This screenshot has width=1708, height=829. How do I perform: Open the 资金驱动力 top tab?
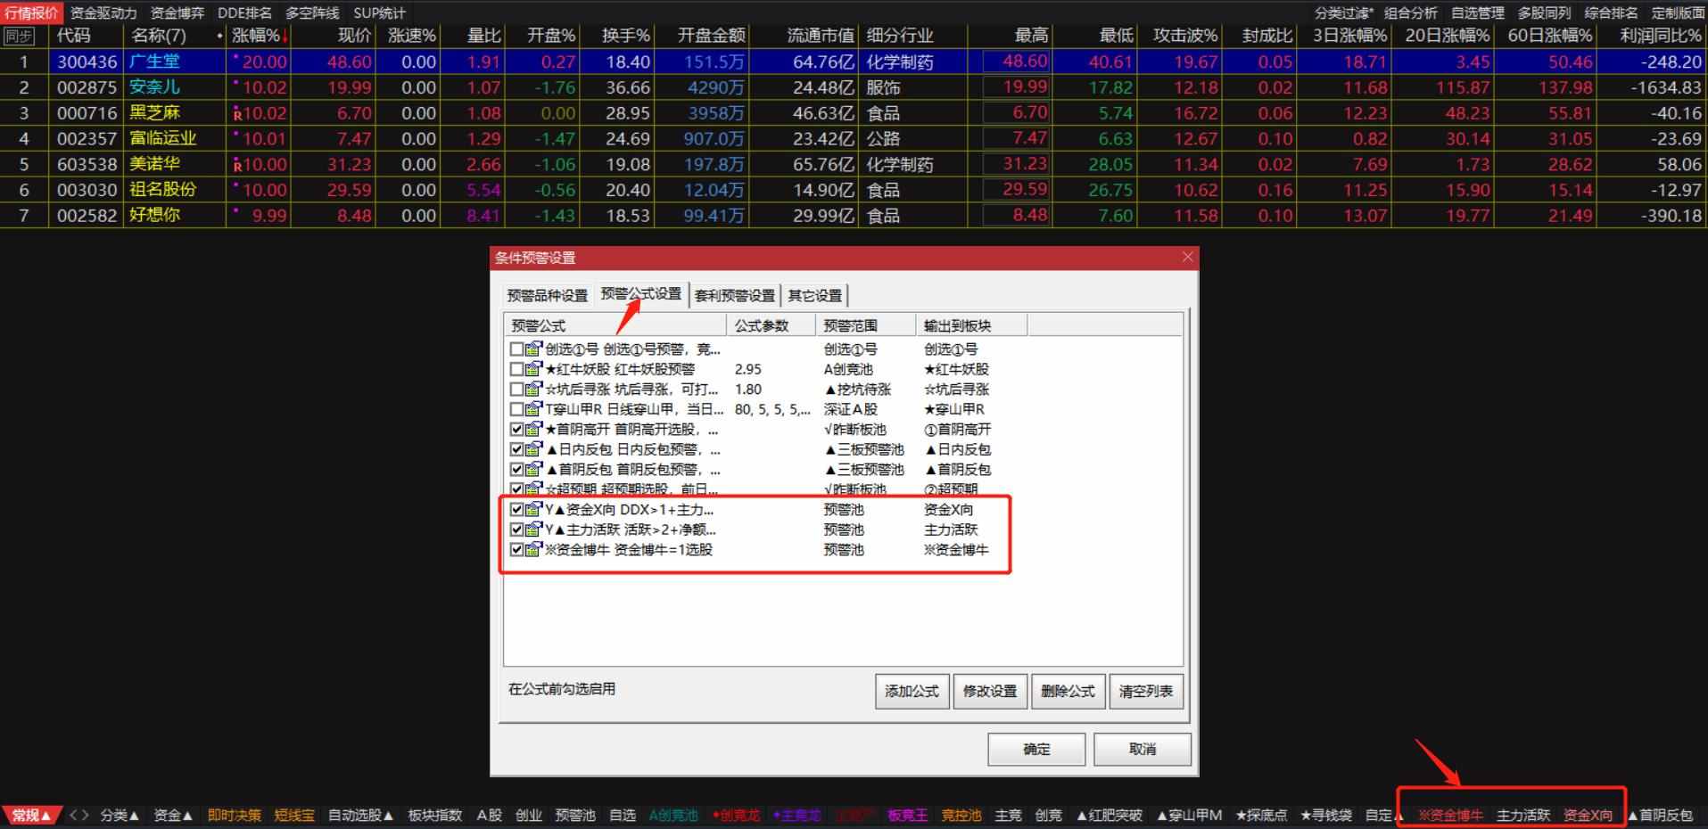(x=103, y=12)
